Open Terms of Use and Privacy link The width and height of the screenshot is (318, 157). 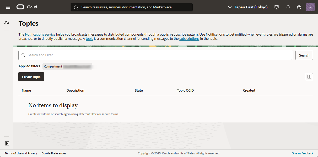click(x=21, y=153)
